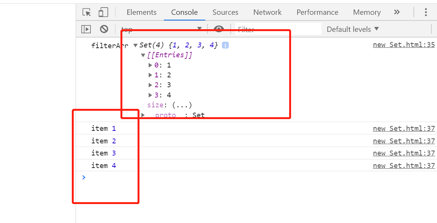The image size is (437, 223).
Task: Open new Set.html:37 link for item 3
Action: pyautogui.click(x=404, y=153)
